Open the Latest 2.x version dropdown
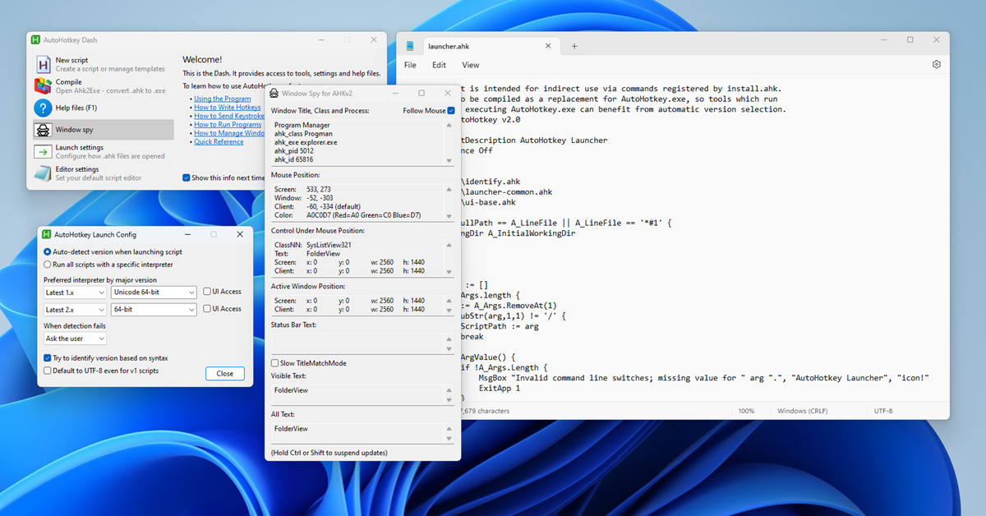This screenshot has height=516, width=986. click(75, 310)
